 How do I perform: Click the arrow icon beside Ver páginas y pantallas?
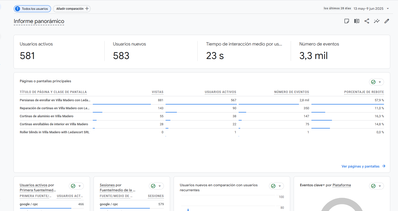coord(384,166)
